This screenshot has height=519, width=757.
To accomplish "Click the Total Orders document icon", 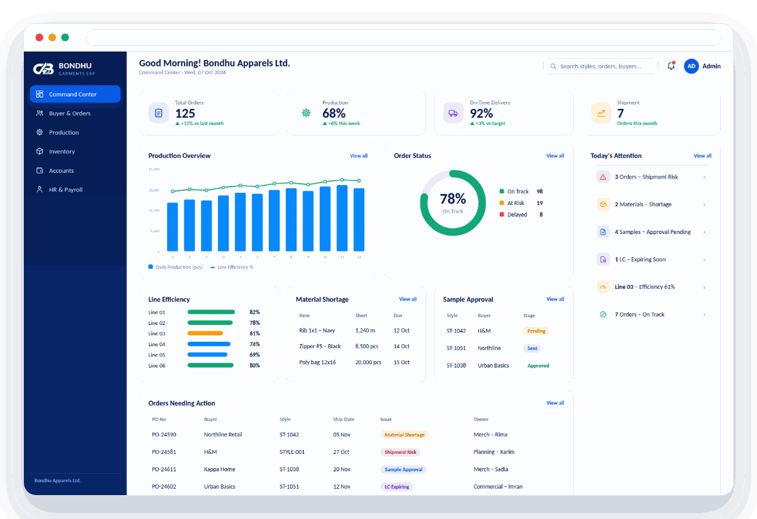I will [x=159, y=113].
